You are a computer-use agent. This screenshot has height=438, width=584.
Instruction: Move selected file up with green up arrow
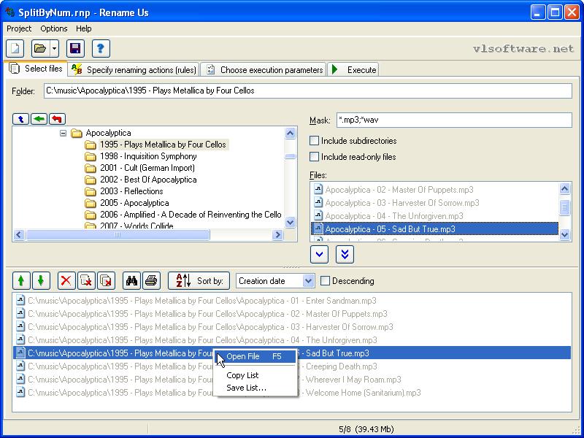[21, 280]
